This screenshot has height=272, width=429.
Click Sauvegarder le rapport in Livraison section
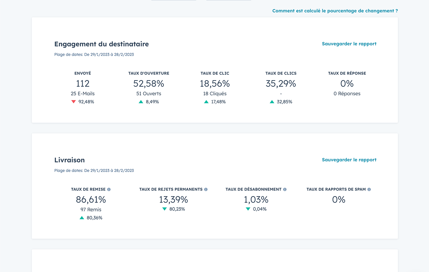[349, 160]
